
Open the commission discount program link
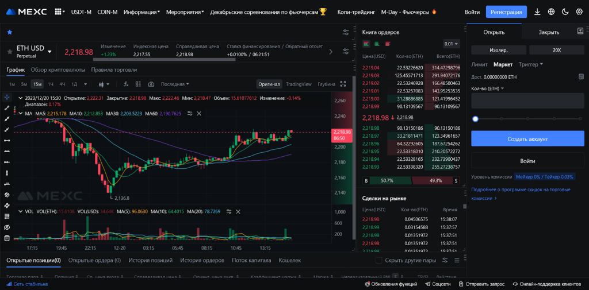[x=521, y=194]
